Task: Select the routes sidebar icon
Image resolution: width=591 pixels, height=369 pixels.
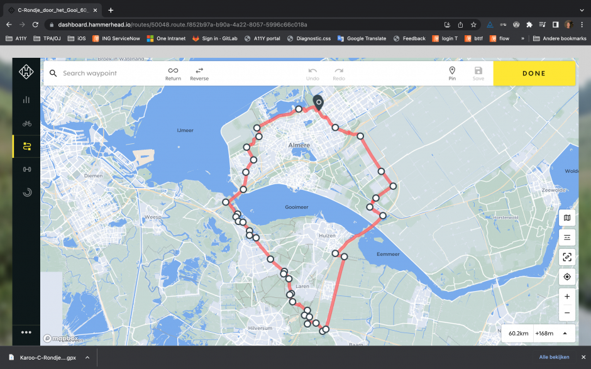Action: pyautogui.click(x=27, y=146)
